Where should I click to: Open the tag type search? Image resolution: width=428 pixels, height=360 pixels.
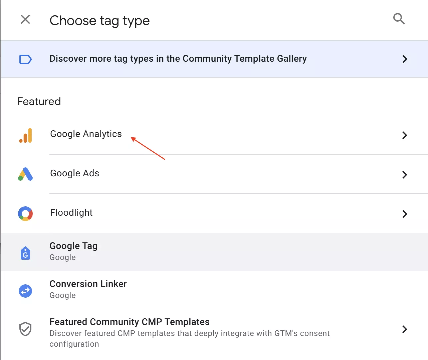(399, 19)
